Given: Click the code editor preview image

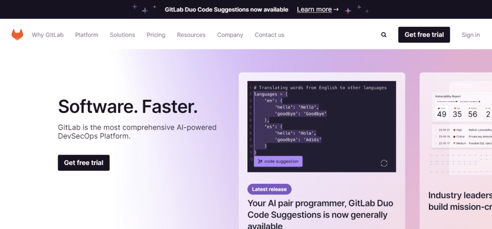Looking at the screenshot, I should pos(321,127).
